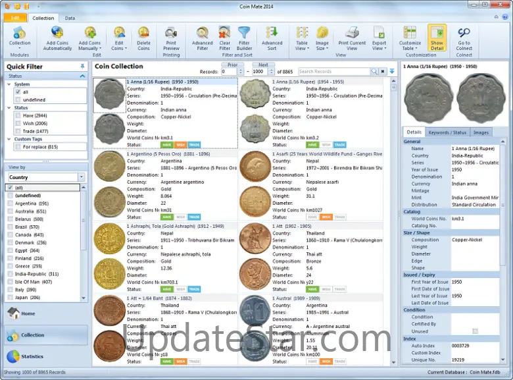Viewport: 513px width, 380px height.
Task: Check the For replace (815) tag
Action: [18, 147]
